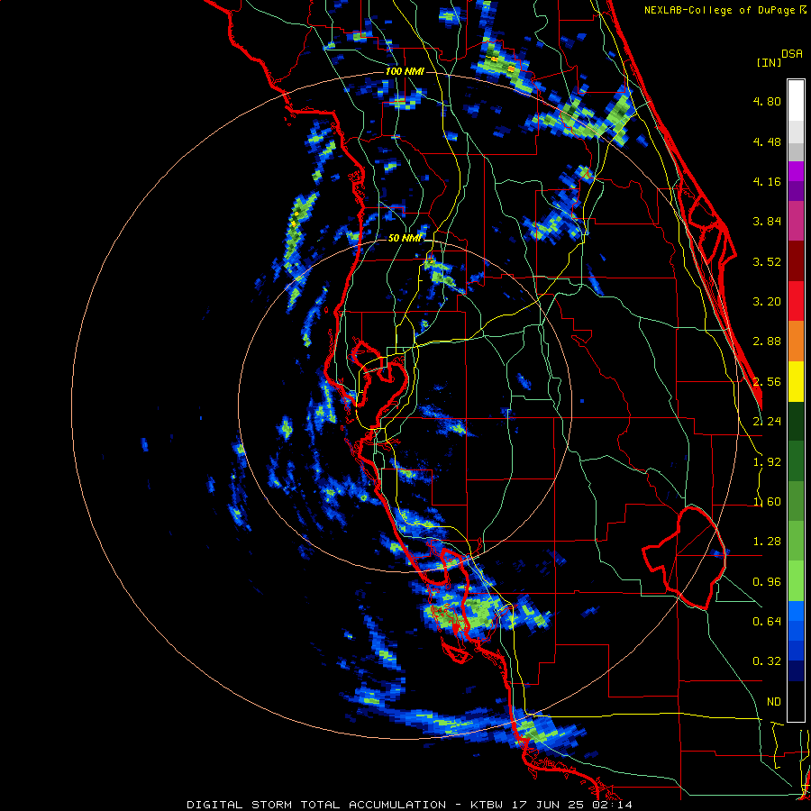Pick the darkest green swatch near 2.24

[796, 421]
